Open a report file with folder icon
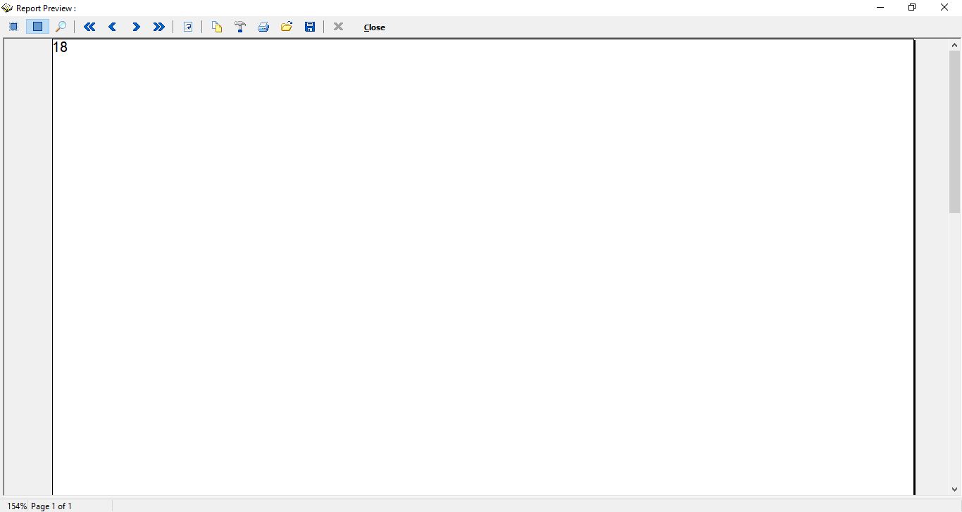Image resolution: width=962 pixels, height=512 pixels. (287, 27)
